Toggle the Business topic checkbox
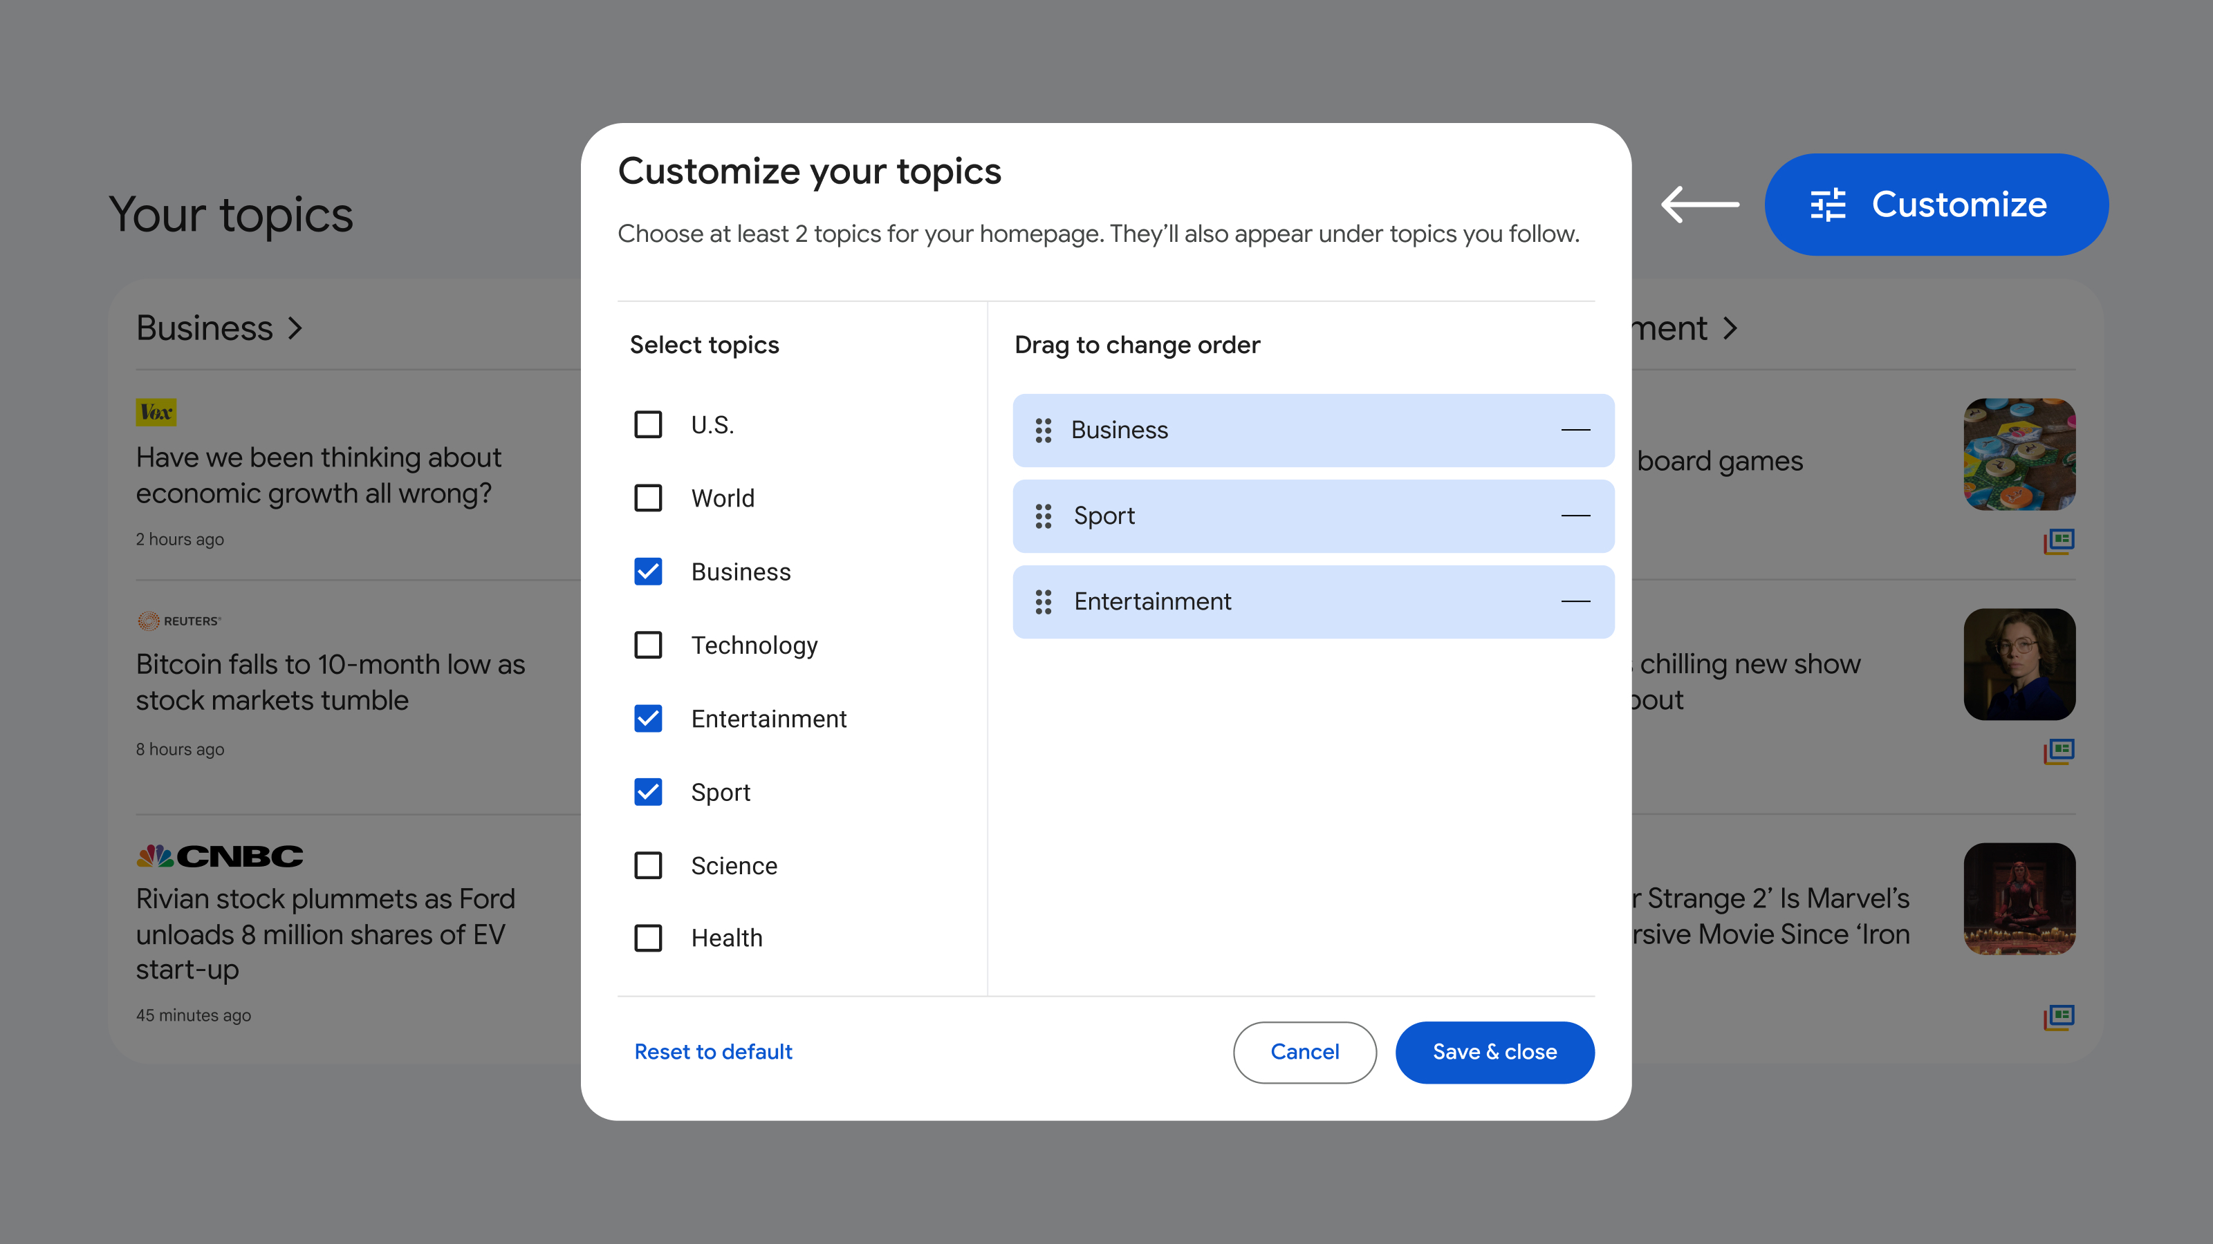The height and width of the screenshot is (1244, 2213). (647, 571)
